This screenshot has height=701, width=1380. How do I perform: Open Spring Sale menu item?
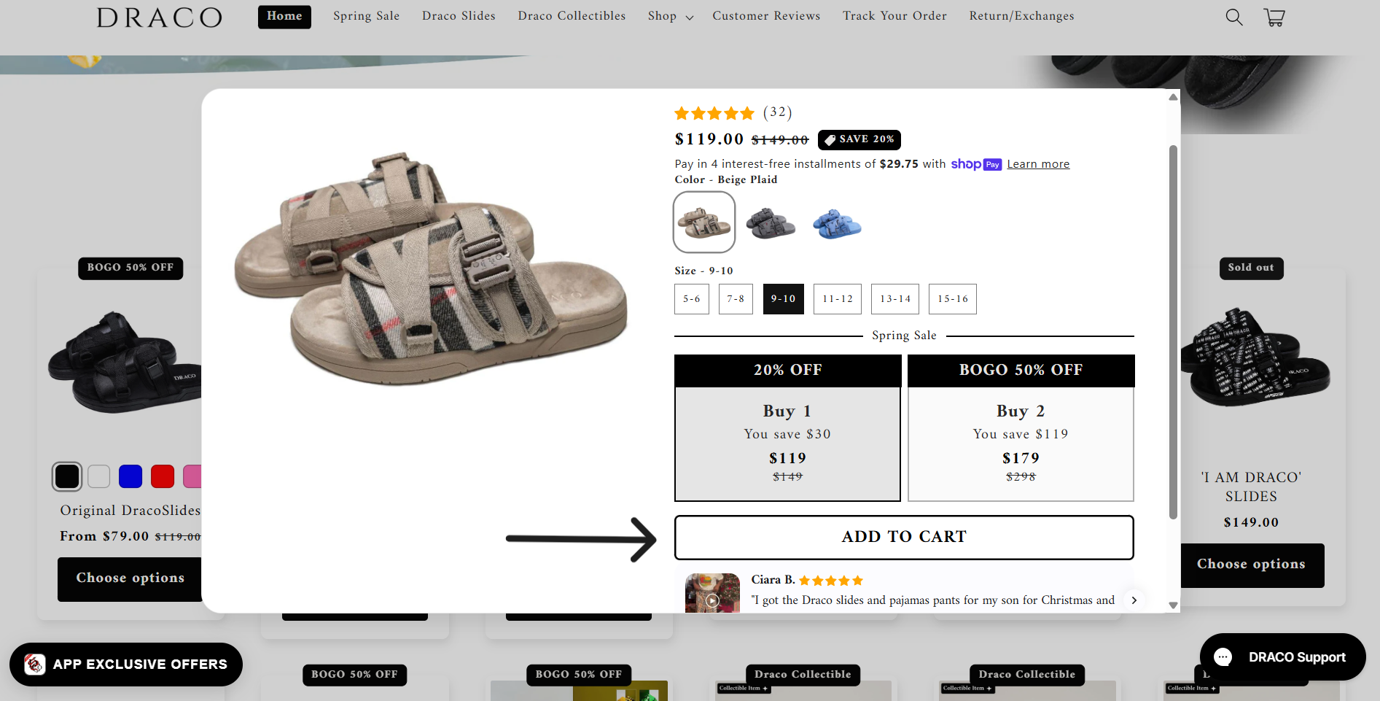(x=366, y=16)
